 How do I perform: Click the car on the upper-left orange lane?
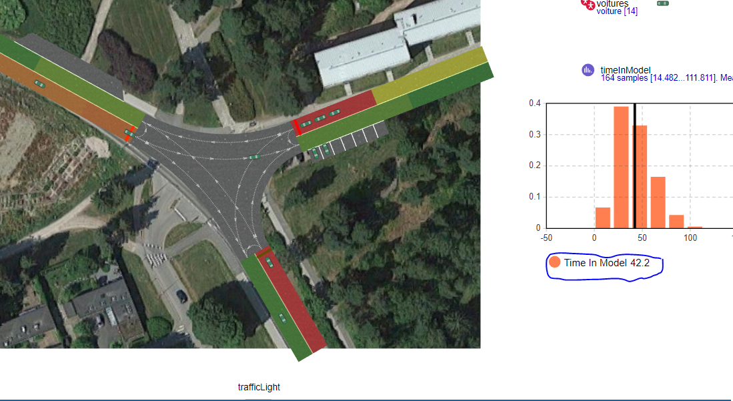[40, 84]
